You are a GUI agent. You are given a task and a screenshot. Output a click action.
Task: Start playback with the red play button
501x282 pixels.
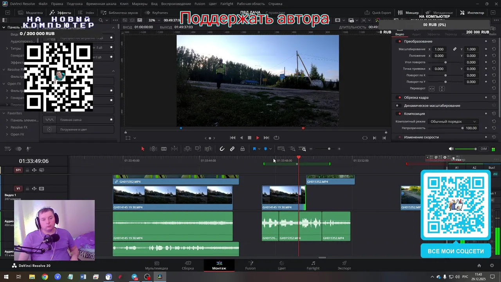point(258,138)
